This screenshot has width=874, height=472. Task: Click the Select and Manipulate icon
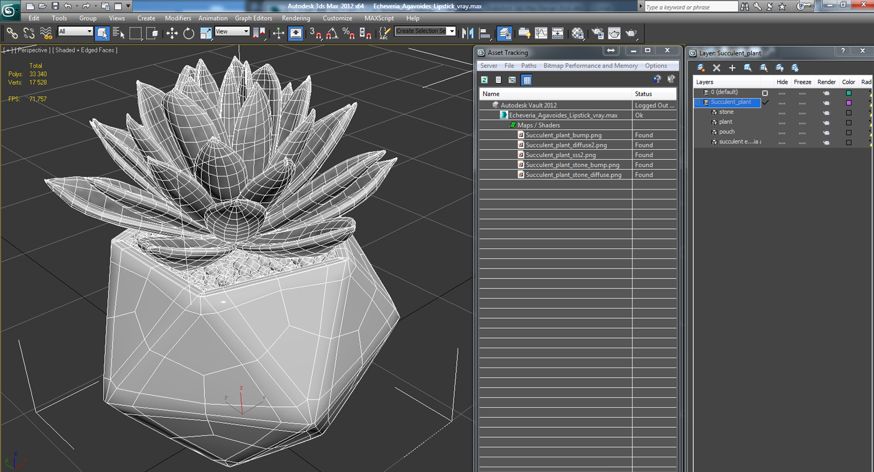[x=279, y=33]
